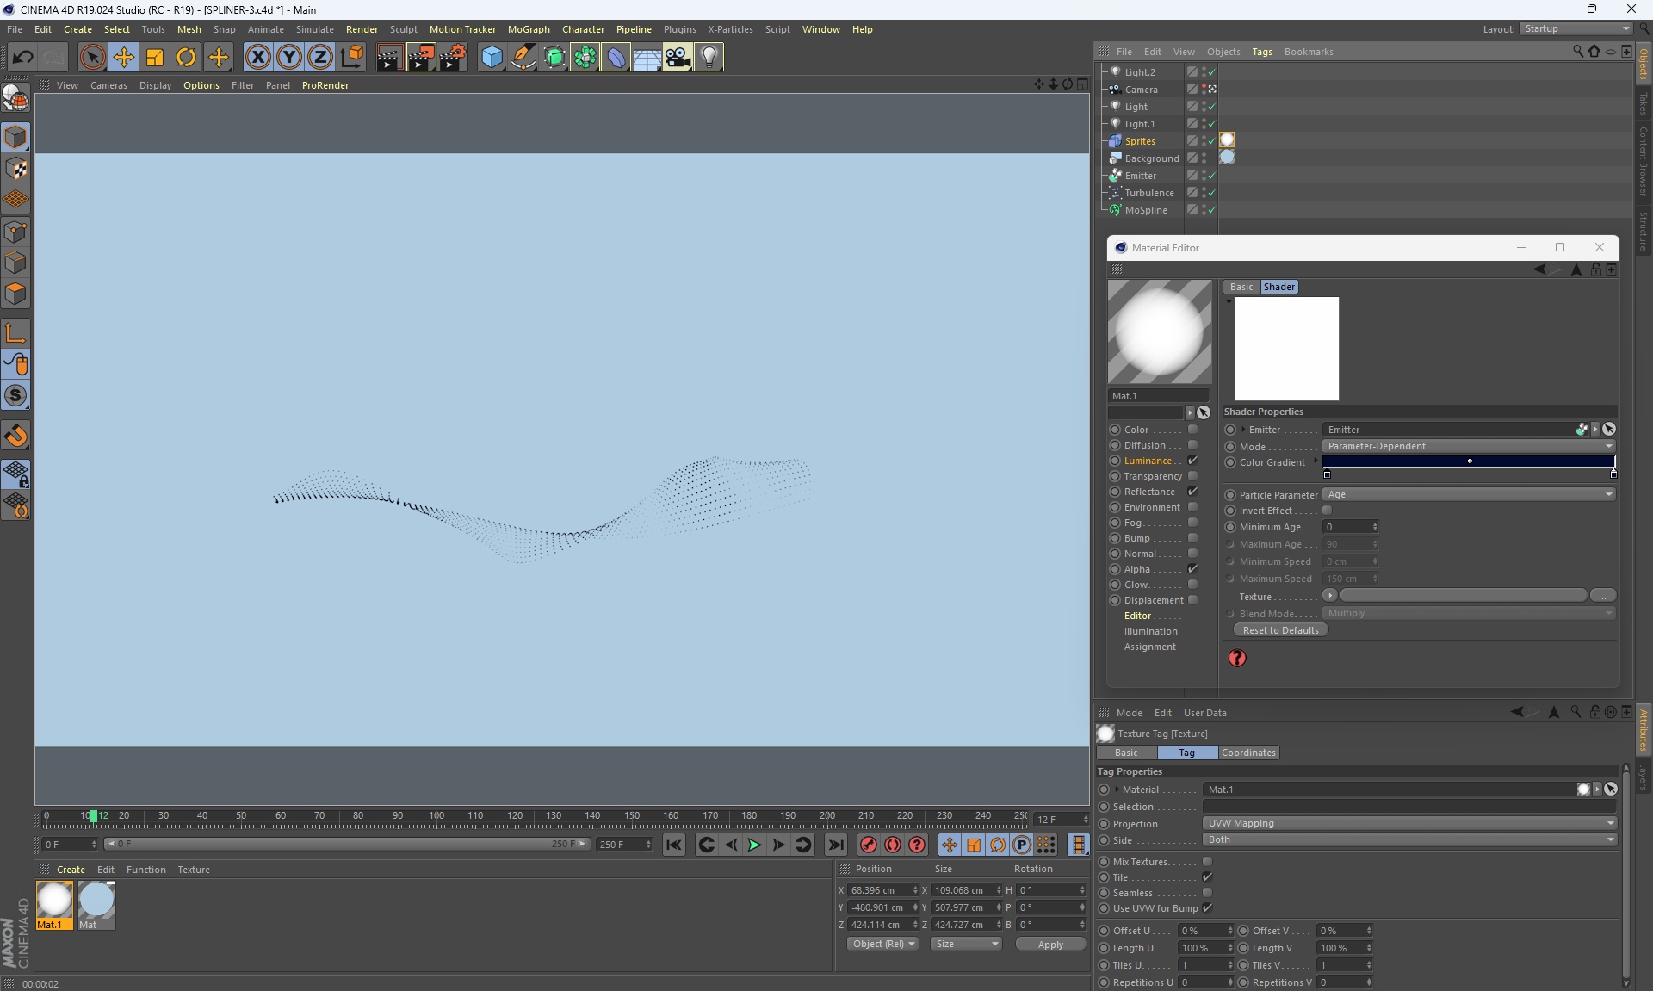
Task: Select the Move tool in toolbar
Action: tap(124, 58)
